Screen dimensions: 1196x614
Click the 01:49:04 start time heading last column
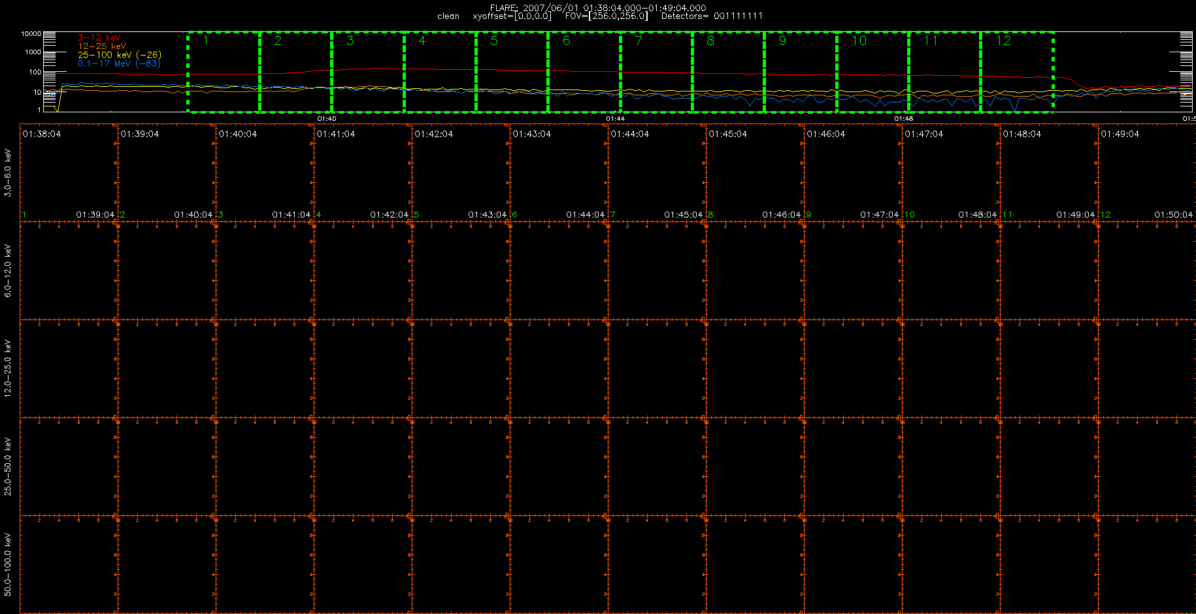[1120, 134]
